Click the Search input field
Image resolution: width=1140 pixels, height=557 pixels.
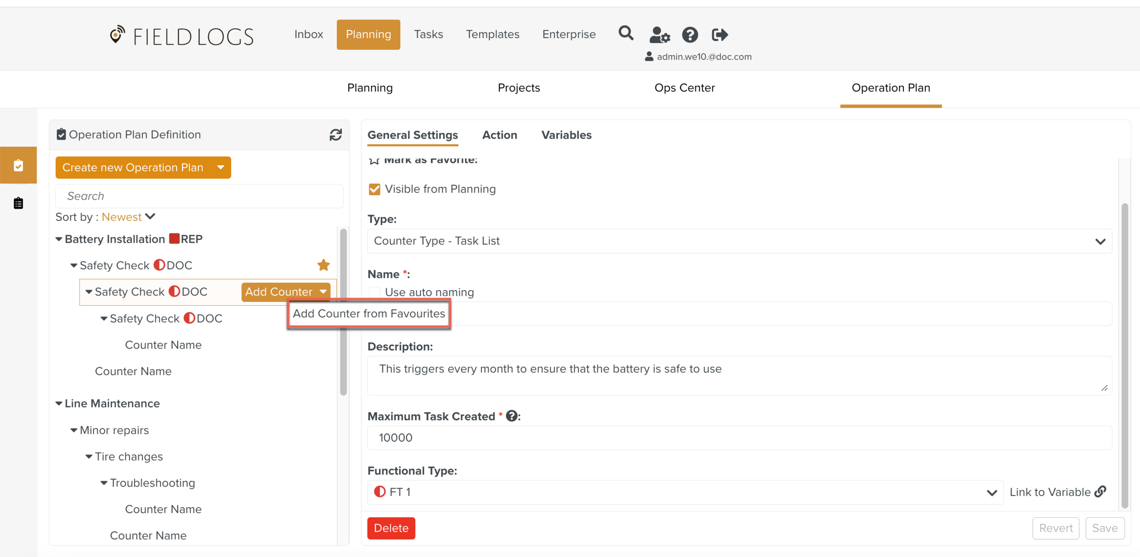click(x=199, y=196)
